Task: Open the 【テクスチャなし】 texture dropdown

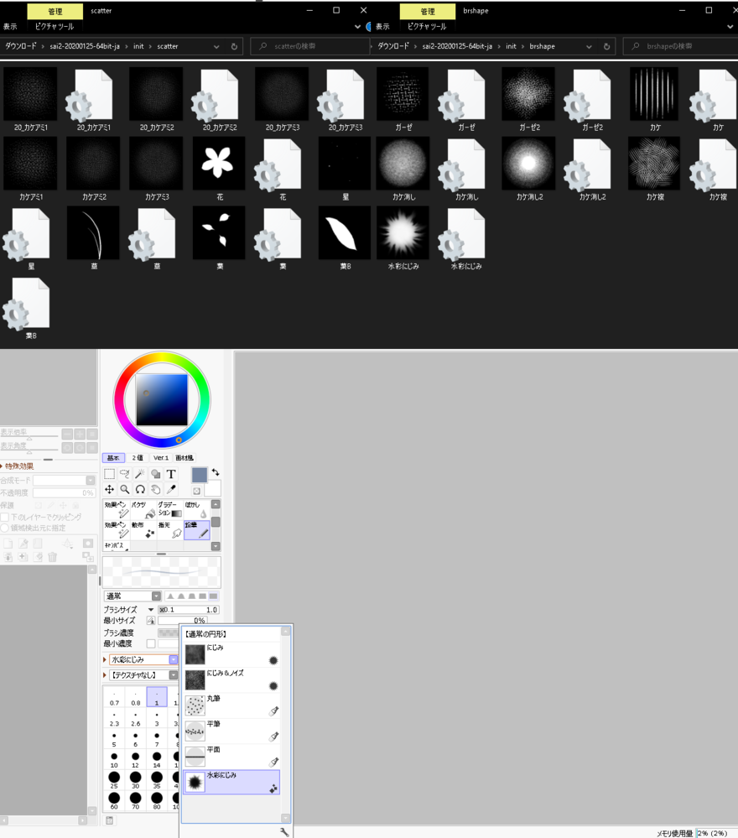Action: pos(174,675)
